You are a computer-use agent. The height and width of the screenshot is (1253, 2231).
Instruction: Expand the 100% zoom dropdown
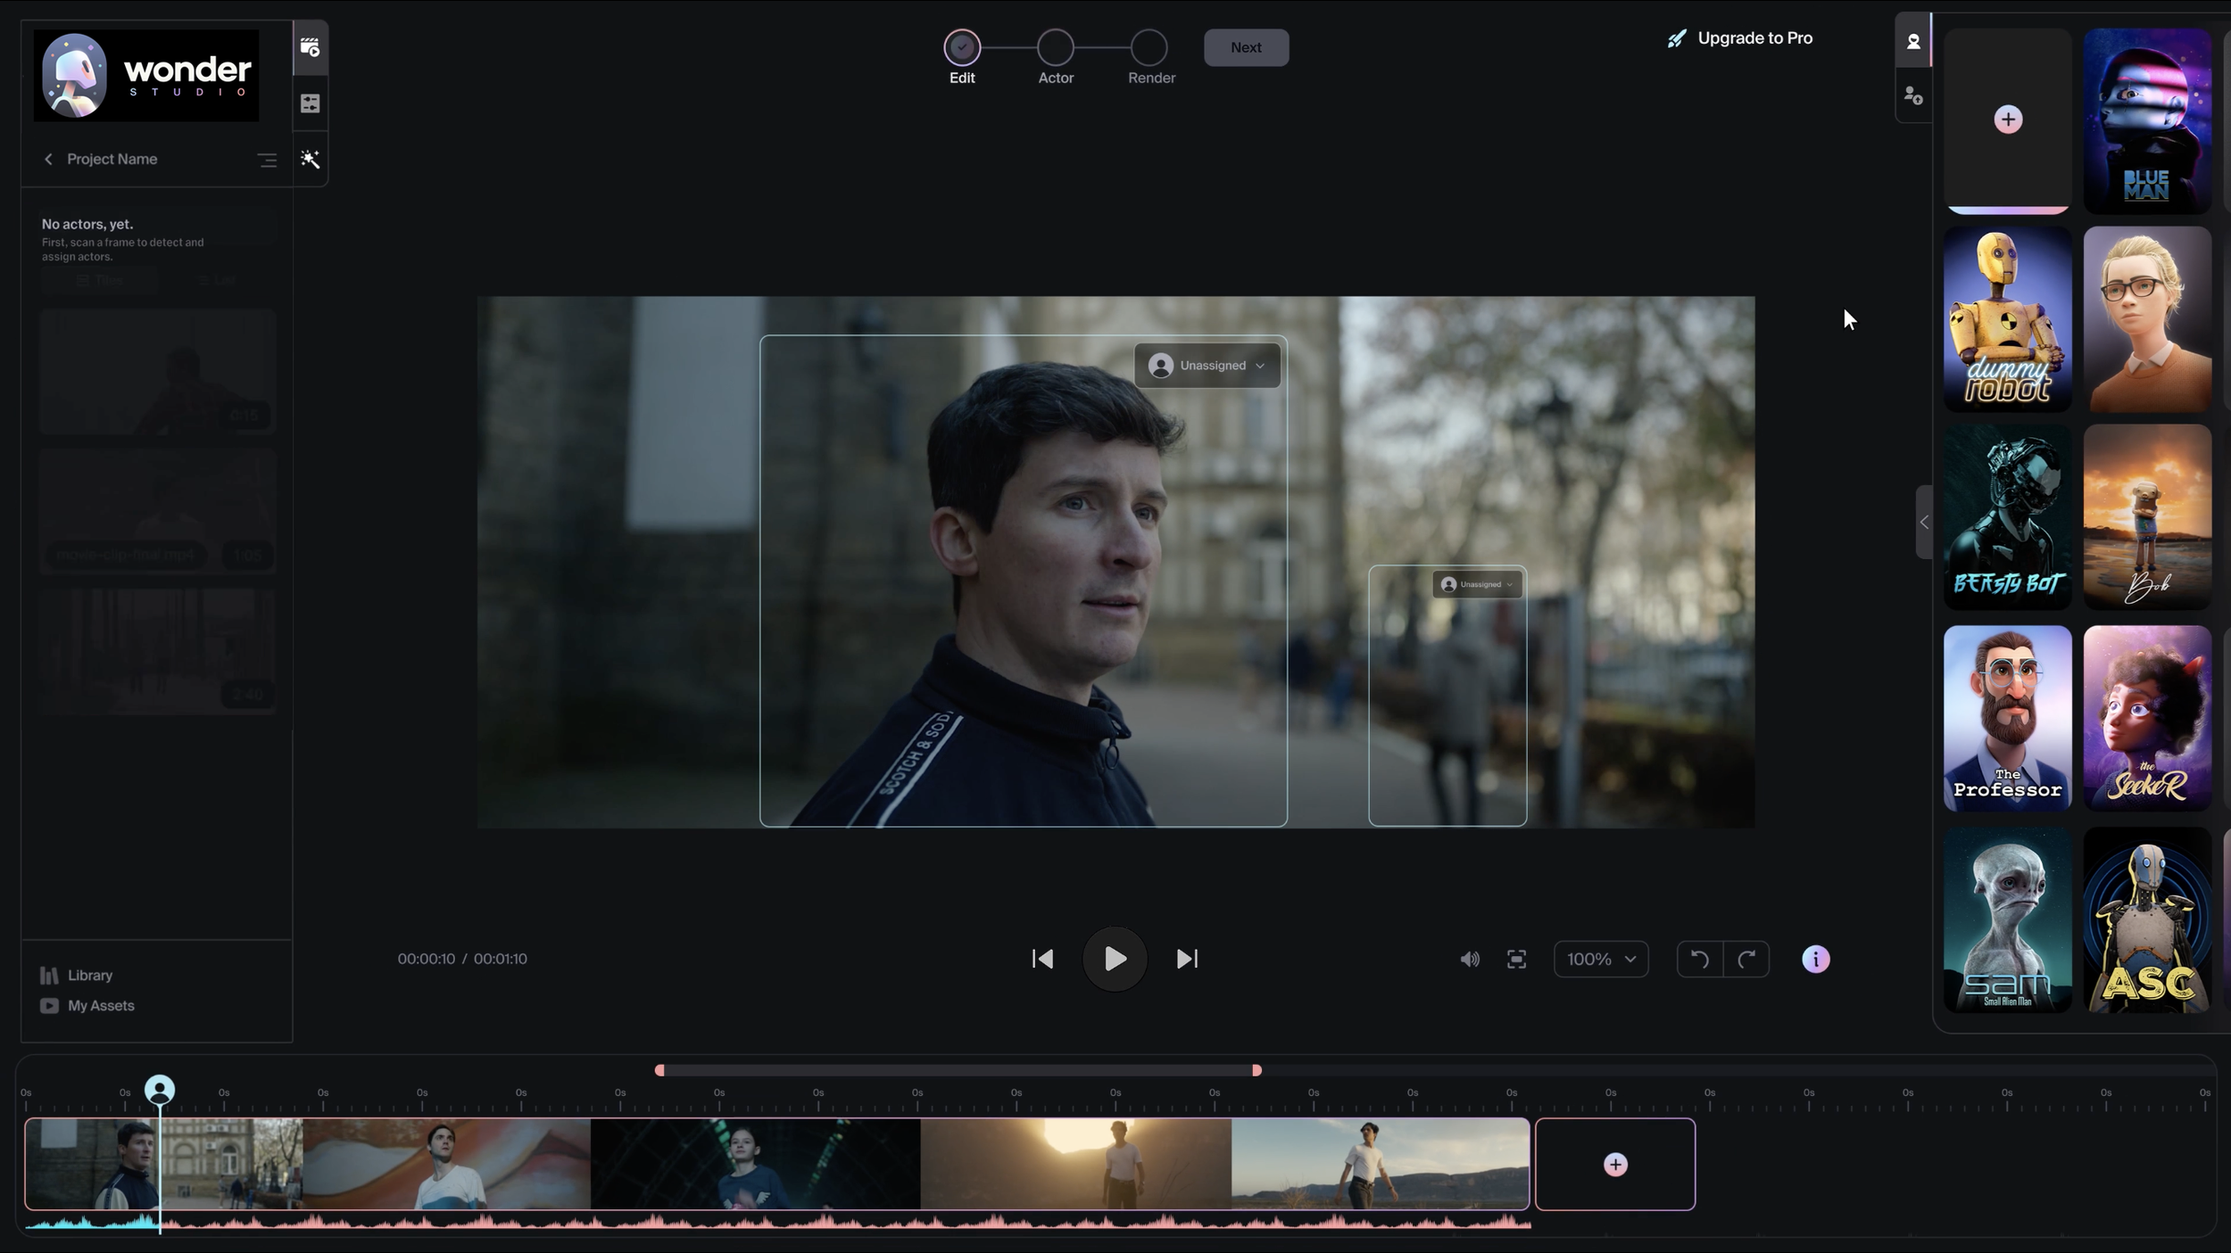coord(1601,959)
